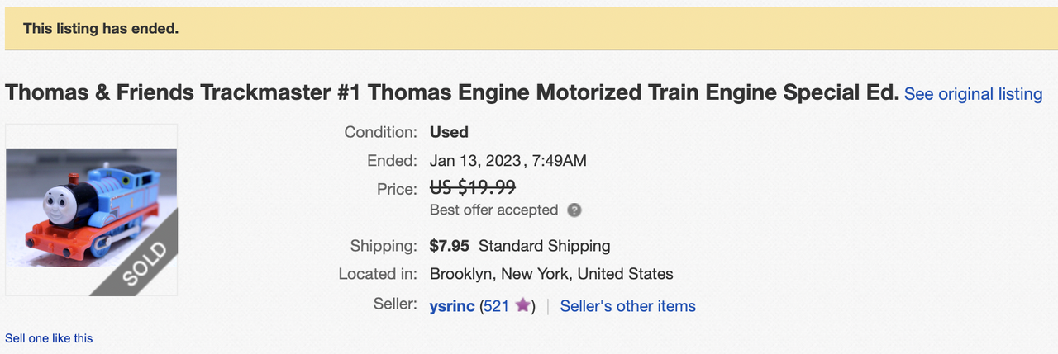Image resolution: width=1058 pixels, height=354 pixels.
Task: Click the help icon beside Best offer accepted
Action: point(574,210)
